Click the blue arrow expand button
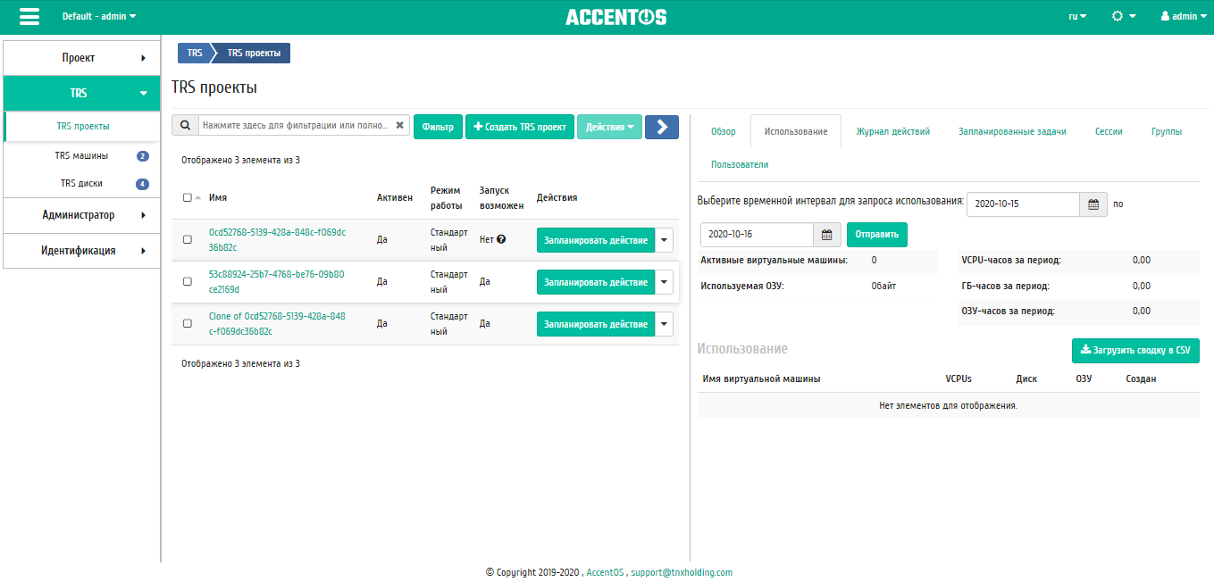Screen dimensions: 1214x582 pyautogui.click(x=662, y=127)
